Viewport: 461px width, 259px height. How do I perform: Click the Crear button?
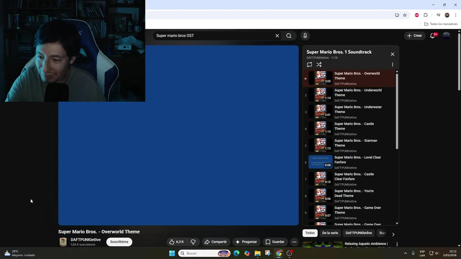coord(415,36)
